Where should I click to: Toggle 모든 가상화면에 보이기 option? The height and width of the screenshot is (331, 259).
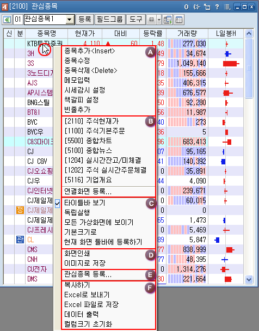point(98,222)
